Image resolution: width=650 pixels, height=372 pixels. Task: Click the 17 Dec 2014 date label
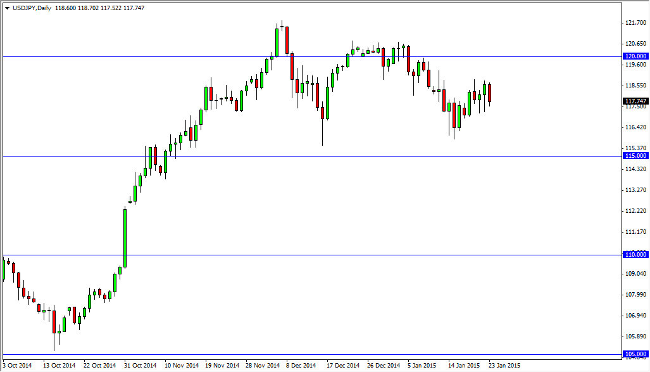[343, 366]
